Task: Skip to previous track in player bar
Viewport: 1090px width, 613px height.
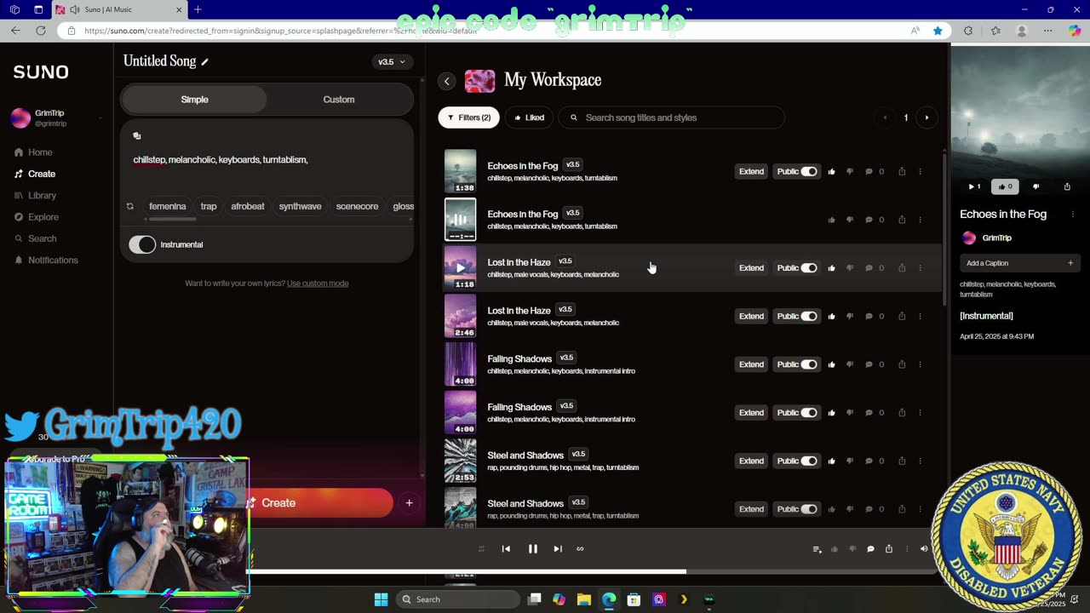Action: [x=506, y=549]
